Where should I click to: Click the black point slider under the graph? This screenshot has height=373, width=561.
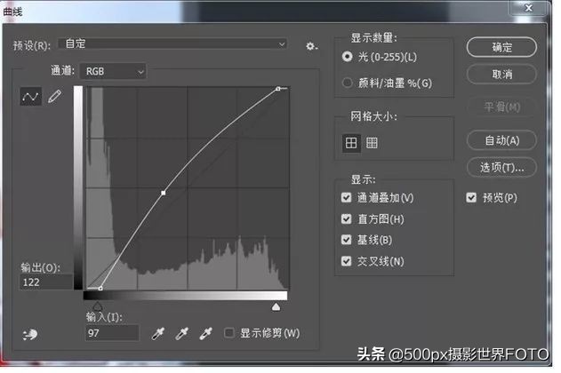(x=97, y=306)
